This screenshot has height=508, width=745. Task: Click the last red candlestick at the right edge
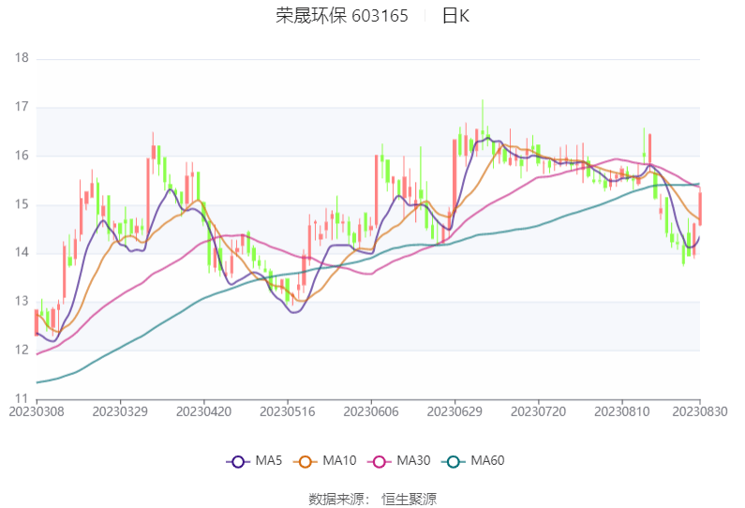700,208
